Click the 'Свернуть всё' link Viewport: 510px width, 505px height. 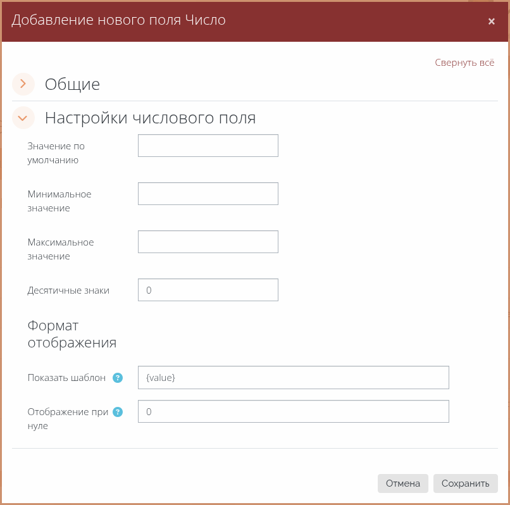tap(464, 63)
